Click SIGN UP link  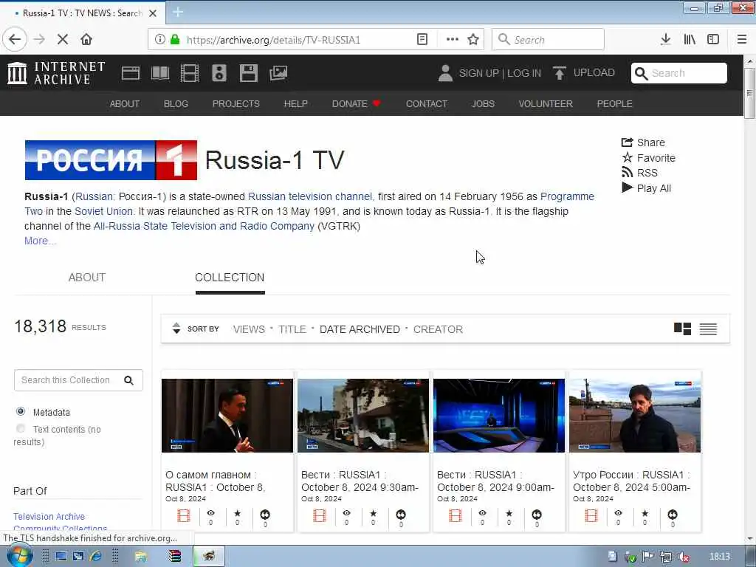[x=478, y=73]
